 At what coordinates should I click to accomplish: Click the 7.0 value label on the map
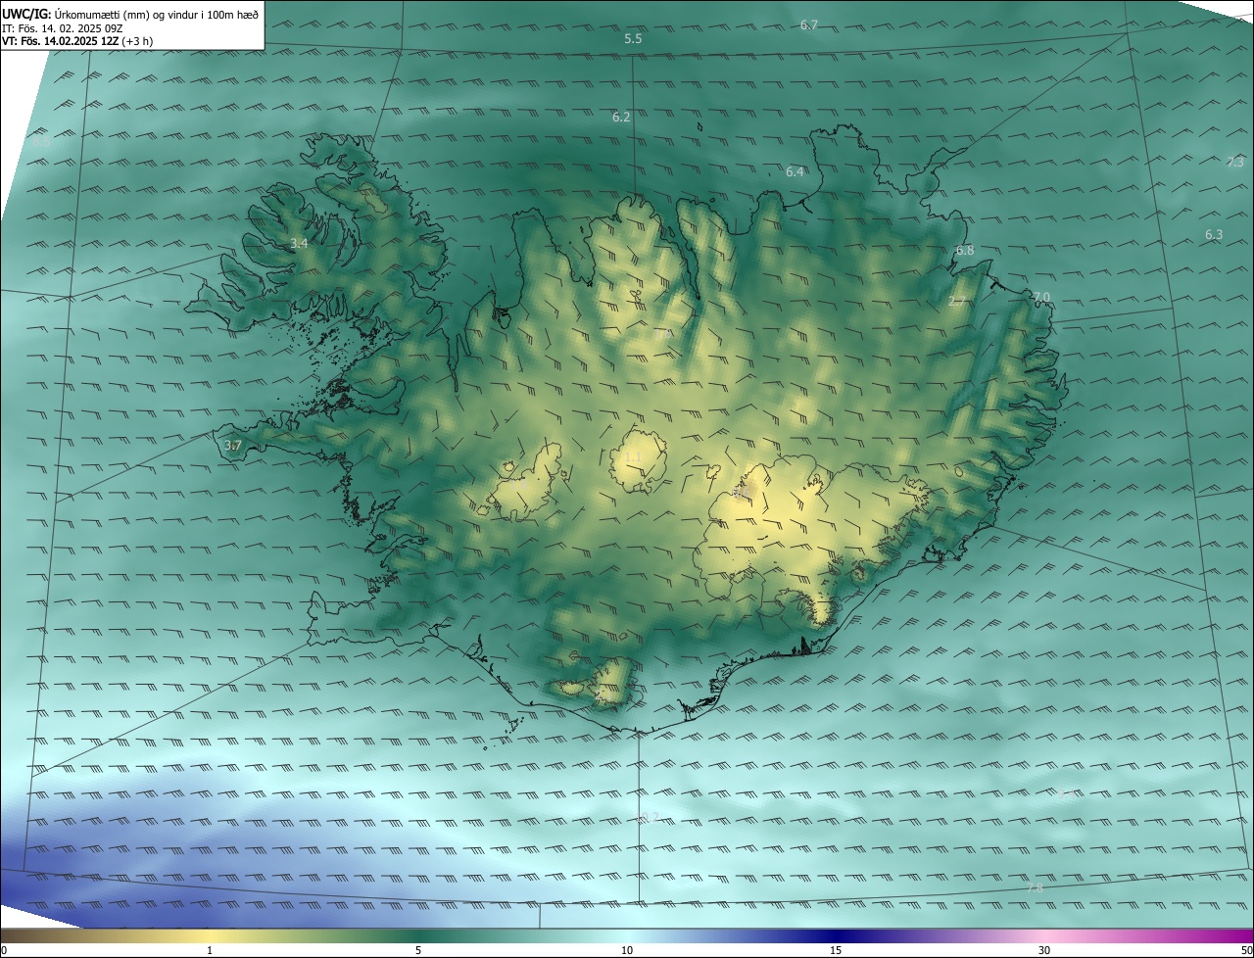click(x=1041, y=298)
